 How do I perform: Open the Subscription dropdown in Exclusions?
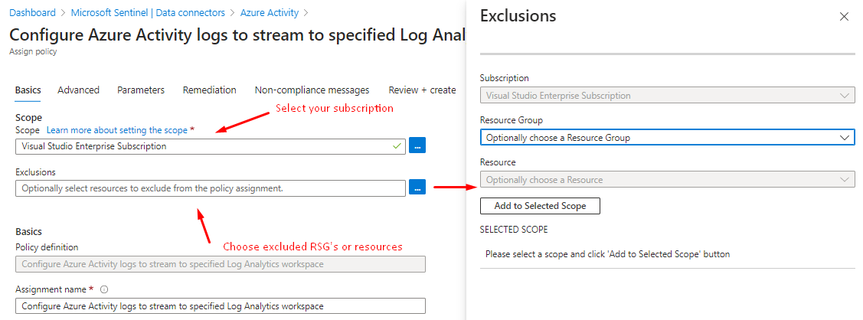click(667, 96)
